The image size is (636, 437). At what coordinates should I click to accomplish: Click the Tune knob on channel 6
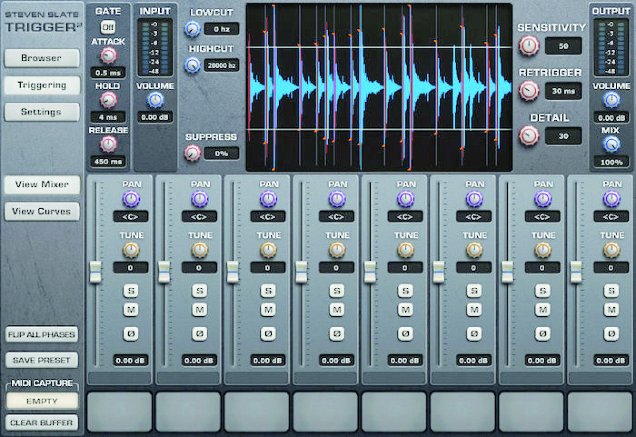click(x=474, y=250)
